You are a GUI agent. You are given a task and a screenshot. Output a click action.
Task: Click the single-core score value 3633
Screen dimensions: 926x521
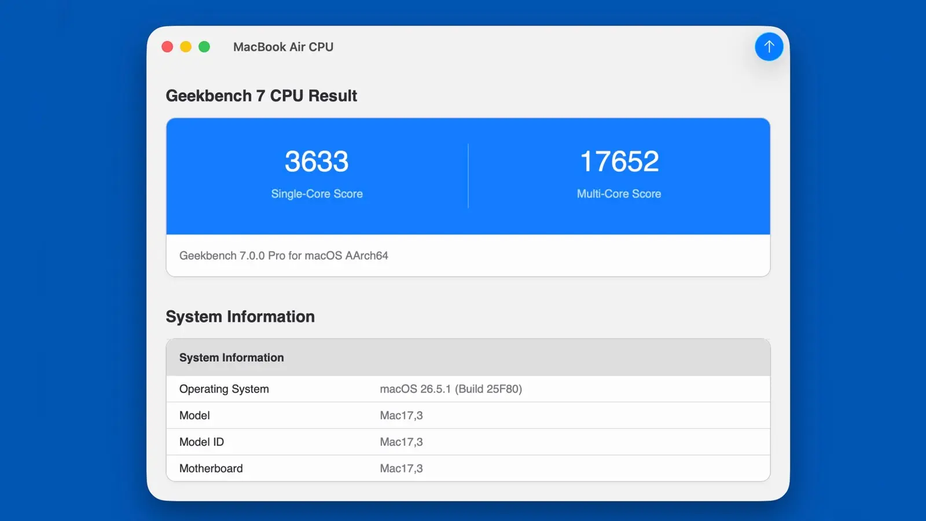click(317, 161)
